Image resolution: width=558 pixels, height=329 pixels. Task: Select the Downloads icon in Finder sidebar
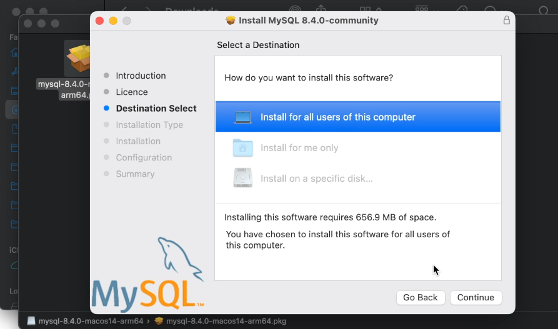pos(14,109)
